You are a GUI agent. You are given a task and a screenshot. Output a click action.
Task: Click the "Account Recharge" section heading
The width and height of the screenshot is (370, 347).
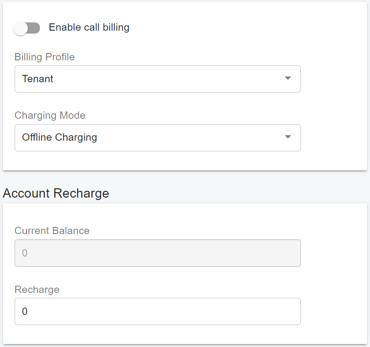click(x=56, y=193)
